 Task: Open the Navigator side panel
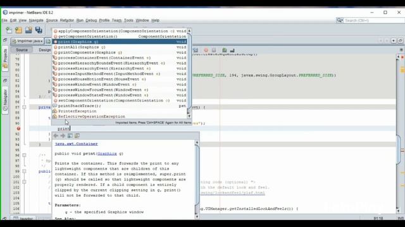click(5, 100)
